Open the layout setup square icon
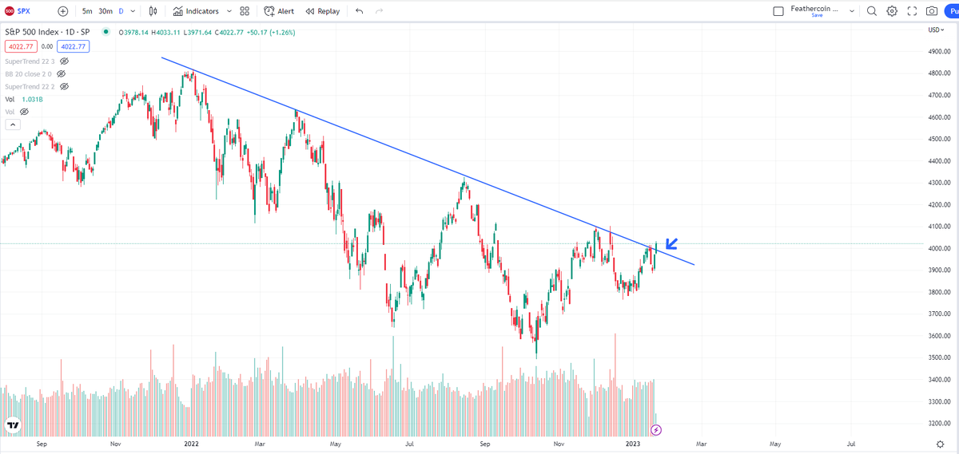Viewport: 959px width, 454px height. pos(778,11)
